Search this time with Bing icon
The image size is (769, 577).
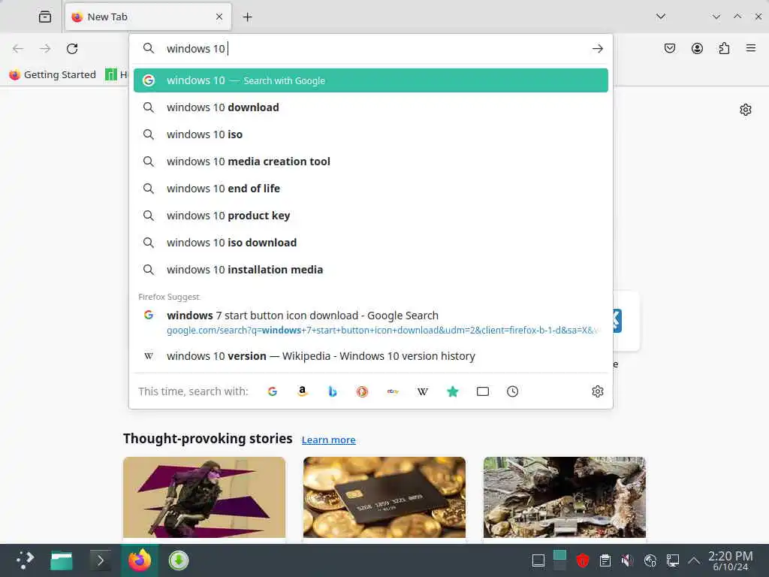click(x=333, y=391)
